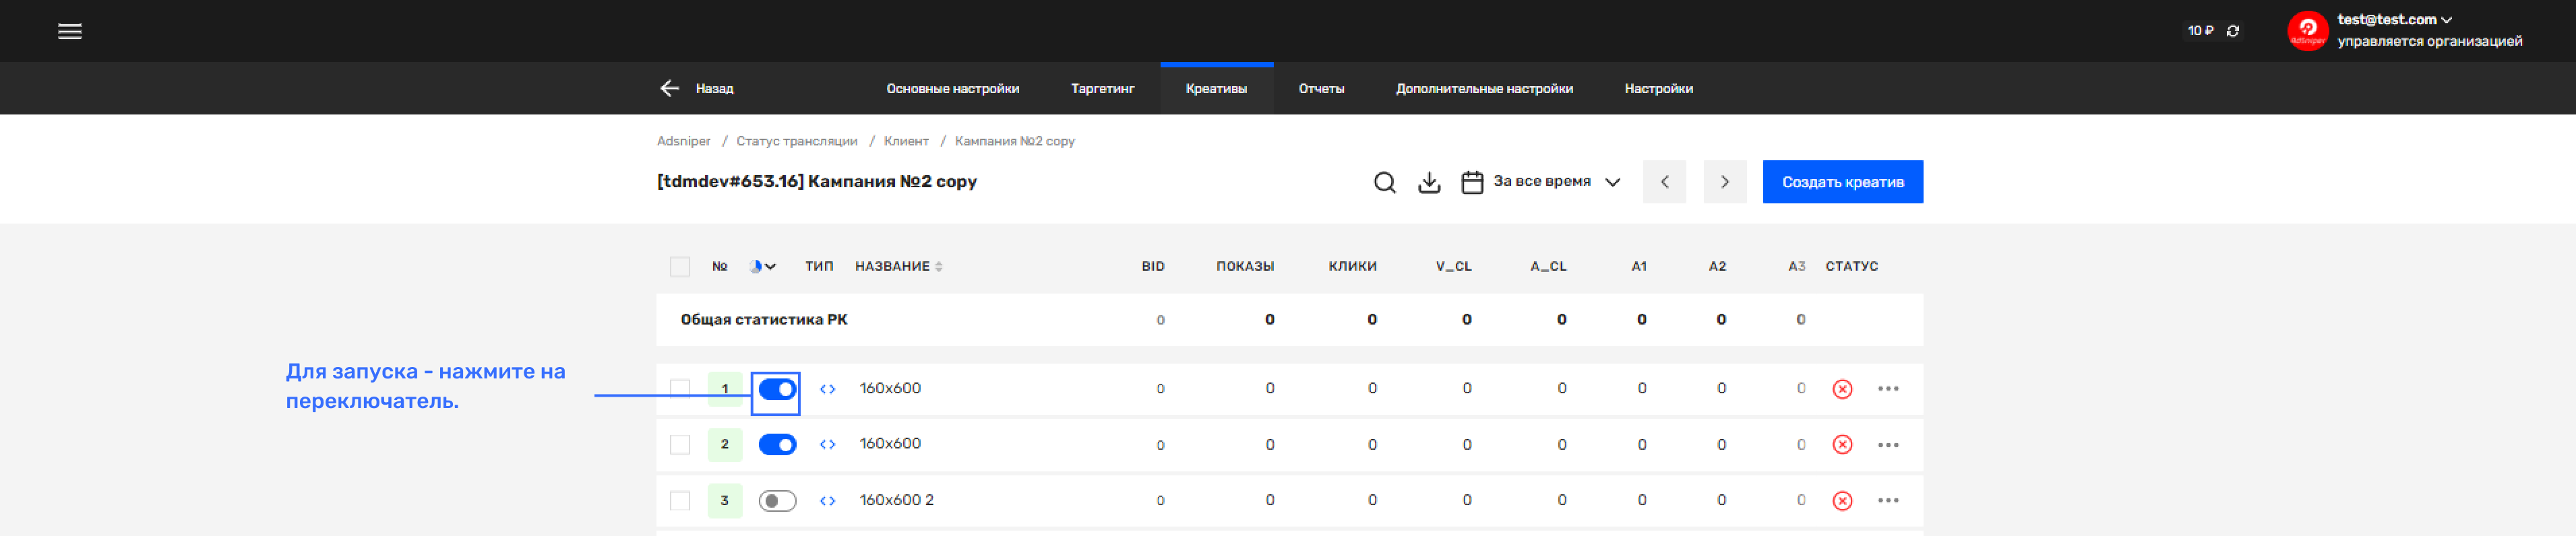Go to the previous period
Screen dimensions: 2576x536
click(1664, 182)
